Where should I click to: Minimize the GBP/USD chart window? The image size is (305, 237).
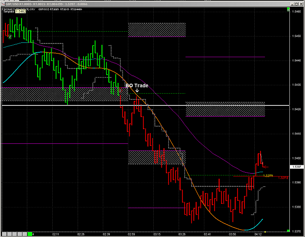(292, 4)
